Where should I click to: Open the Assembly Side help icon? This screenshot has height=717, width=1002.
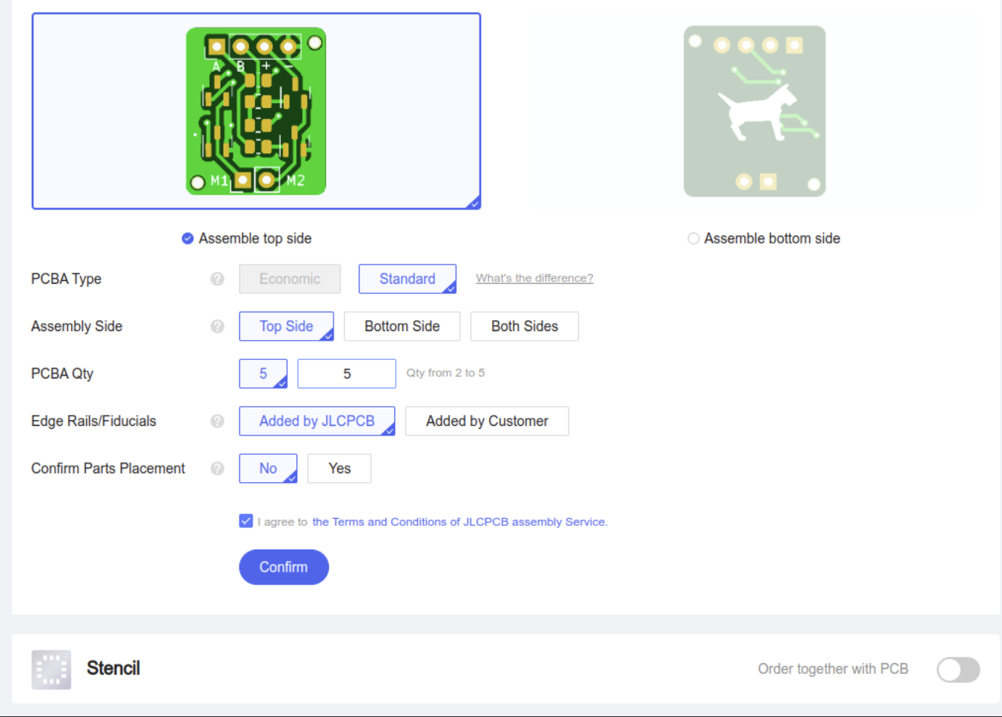(216, 327)
